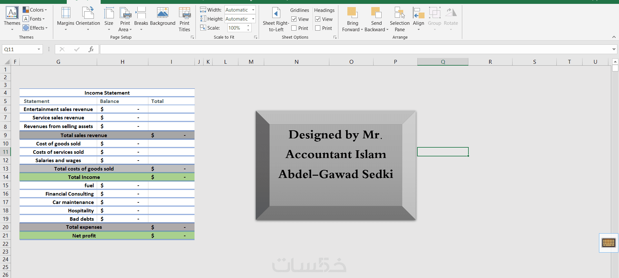The image size is (619, 278).
Task: Open the theme Colors menu
Action: [35, 10]
